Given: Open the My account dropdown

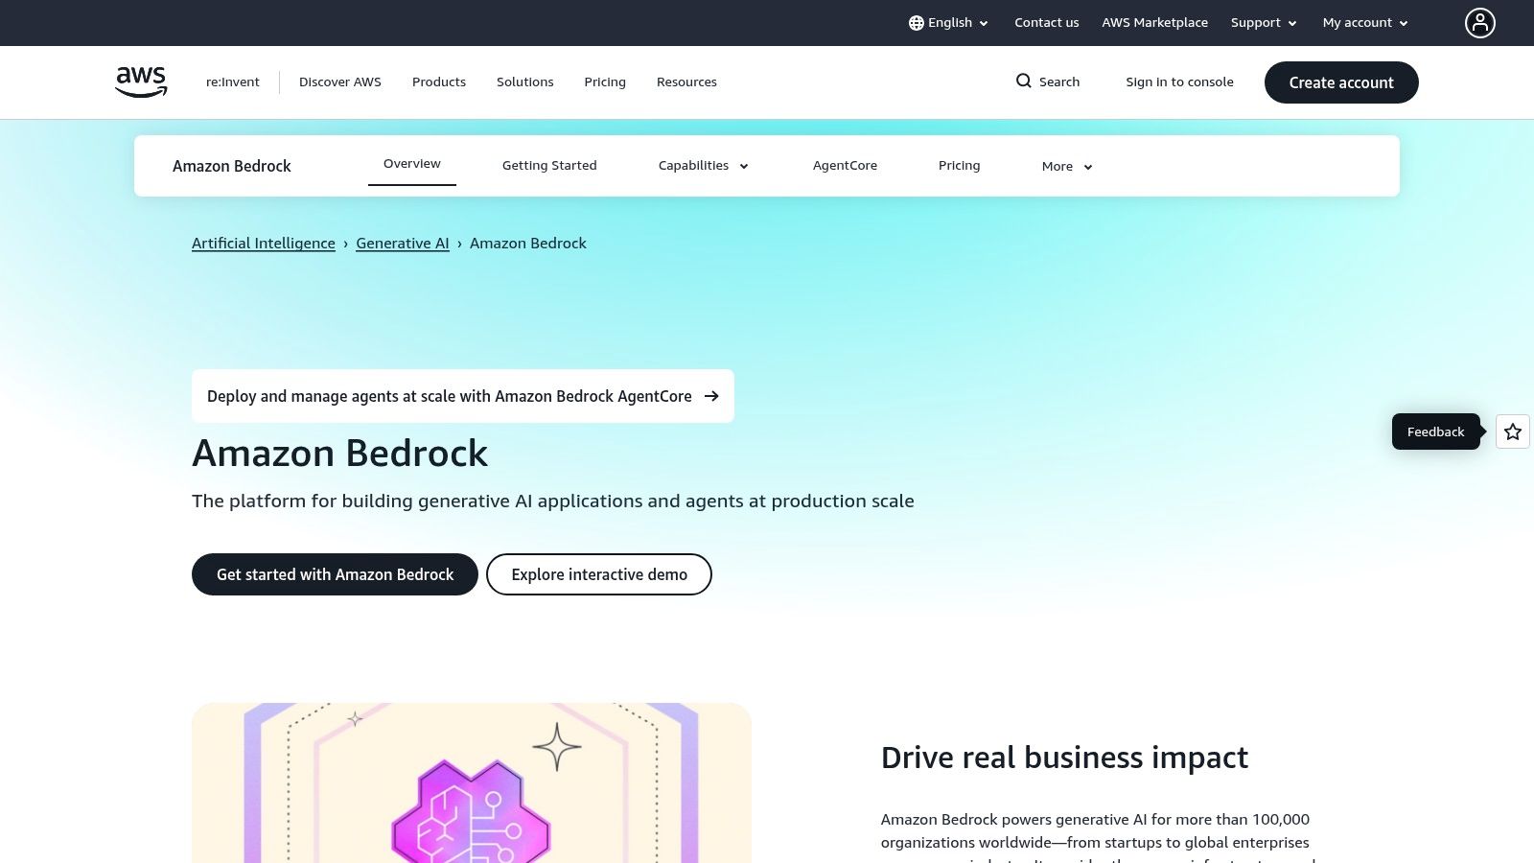Looking at the screenshot, I should click(1363, 22).
